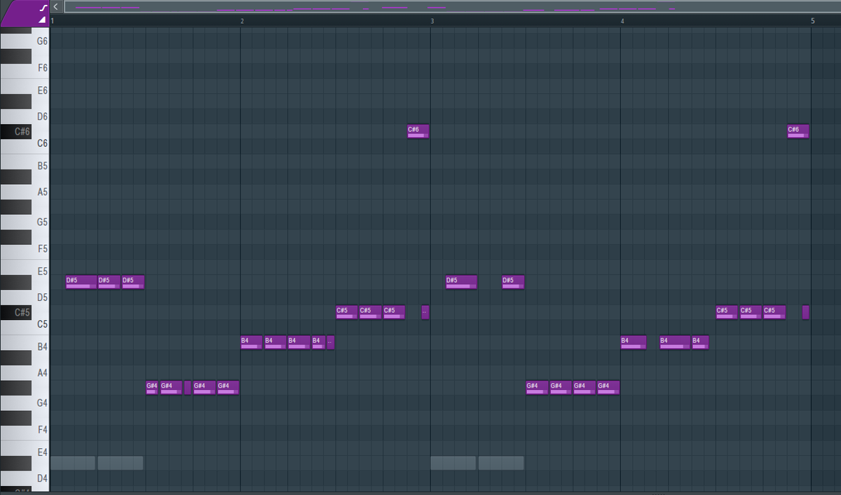Select the C#6 note before bar 5

click(x=798, y=132)
